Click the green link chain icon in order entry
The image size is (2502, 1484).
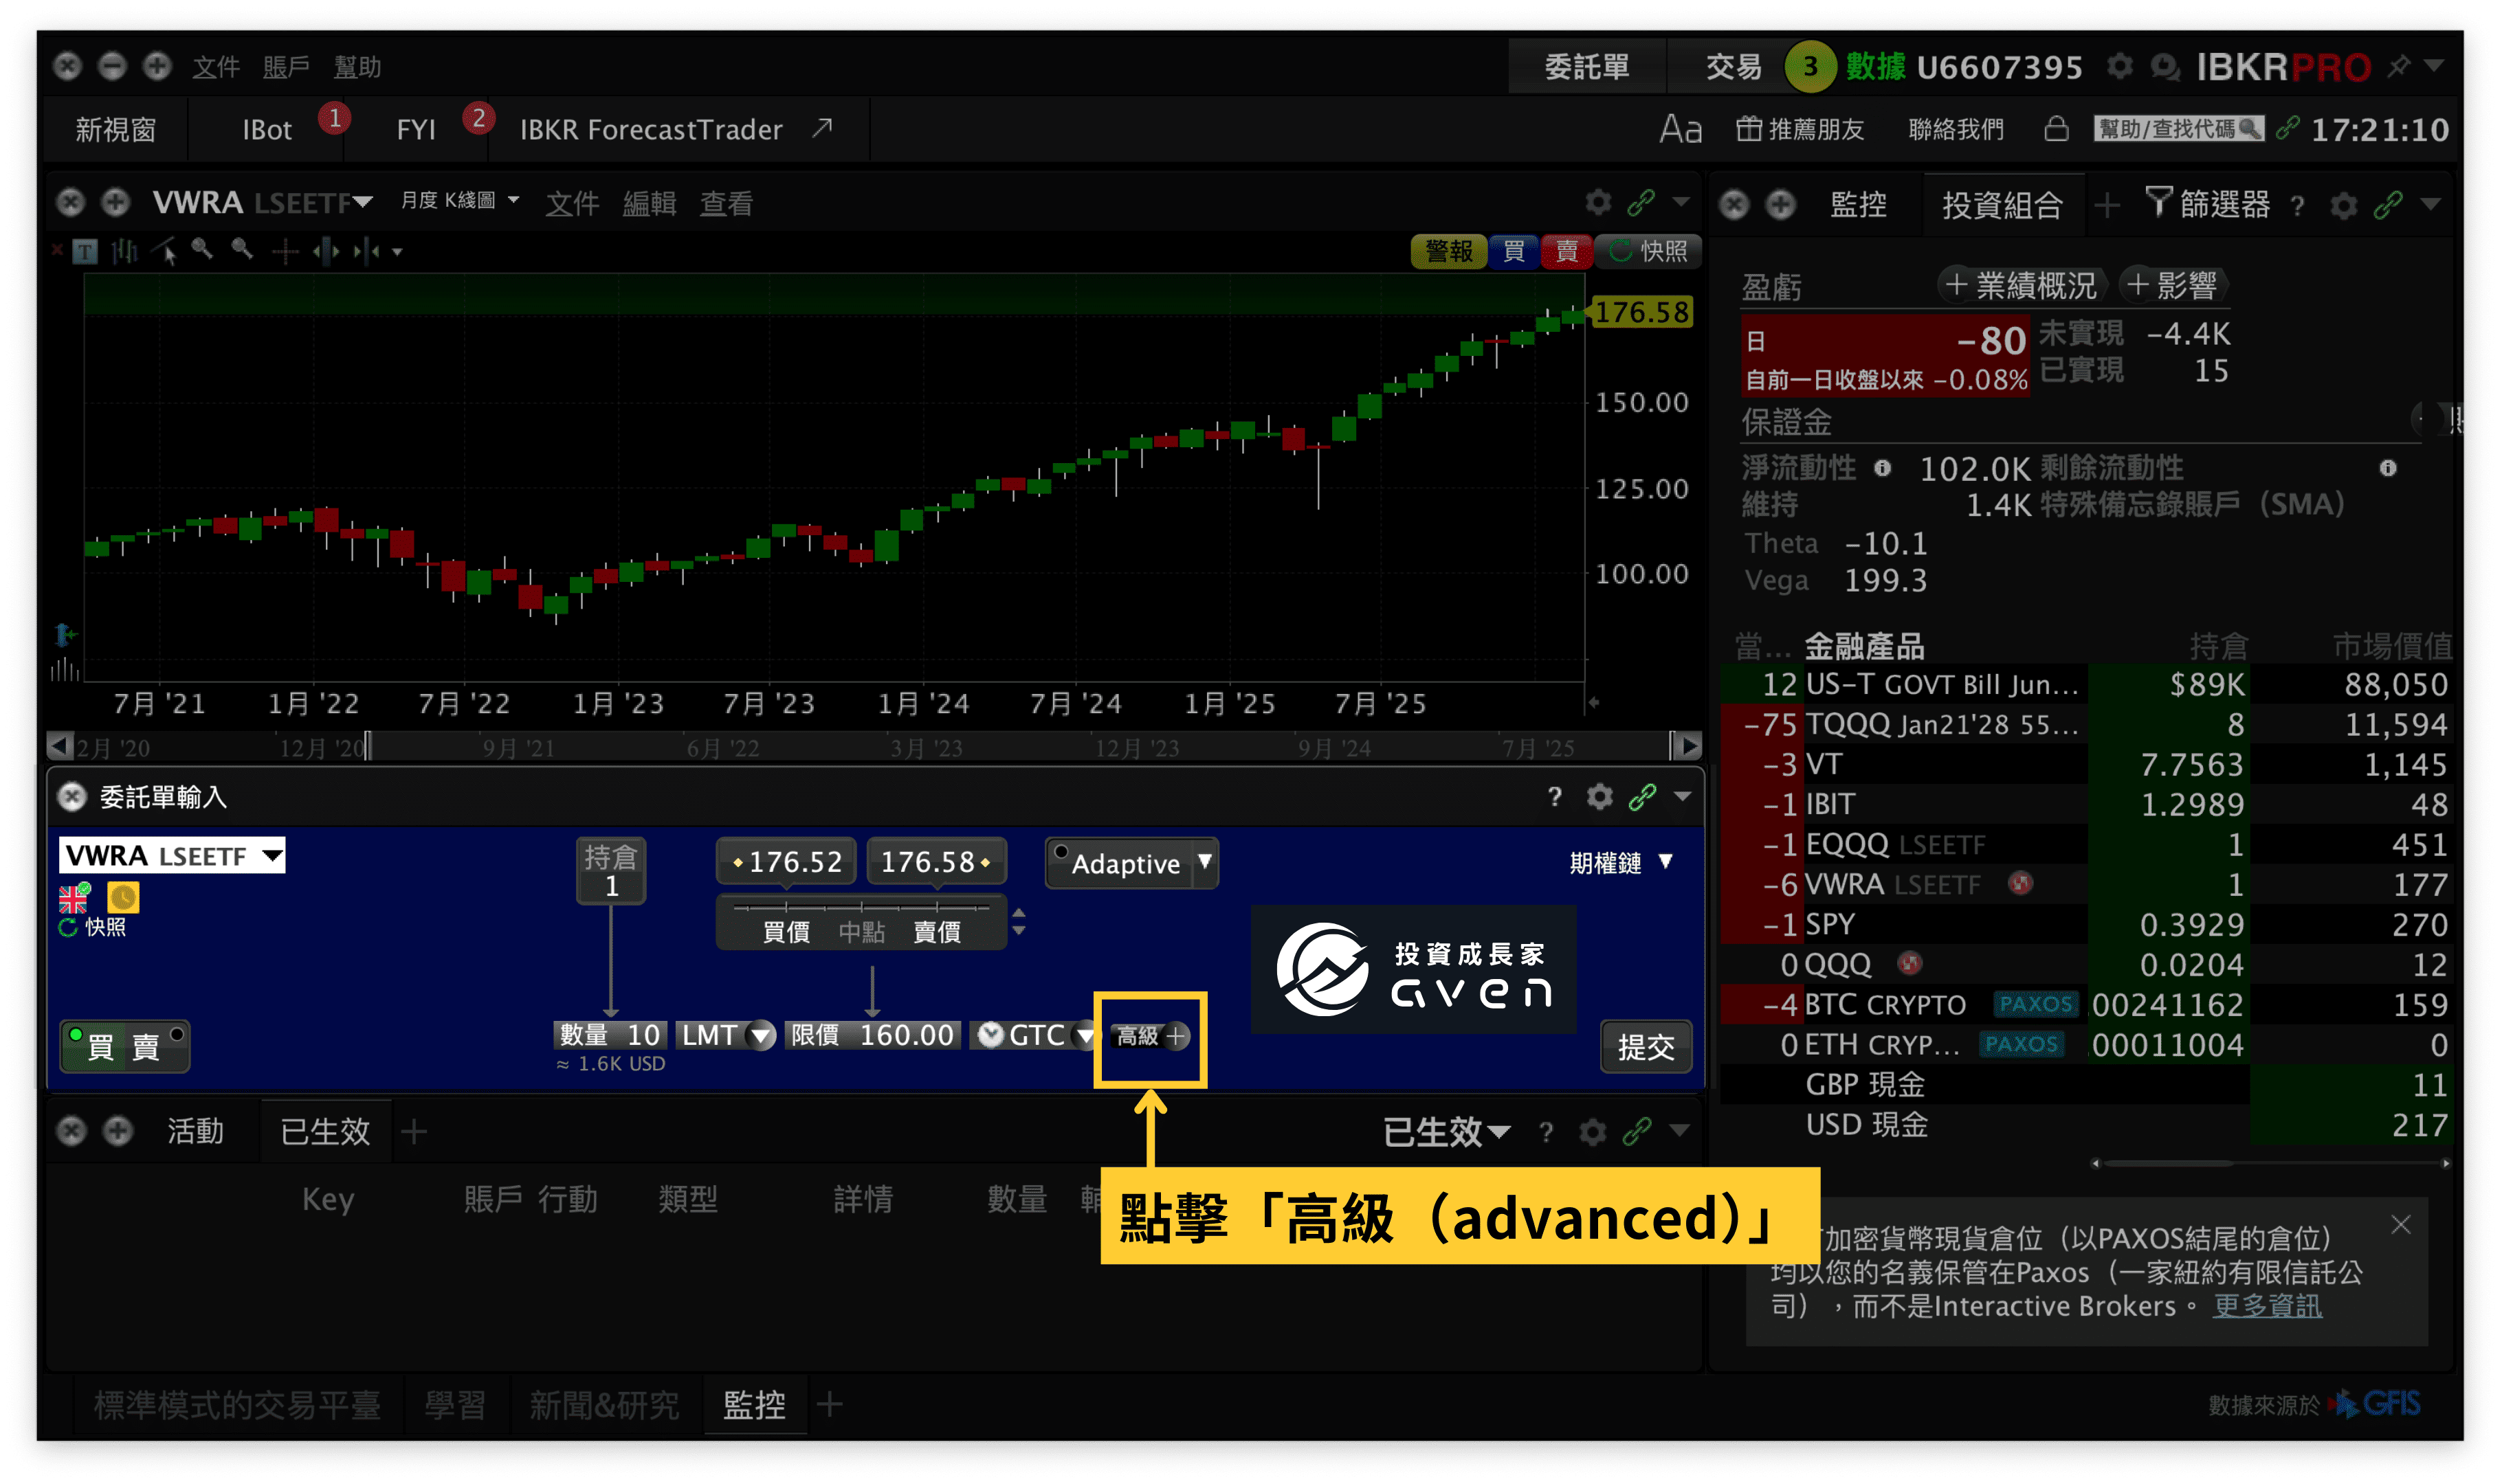[x=1641, y=797]
